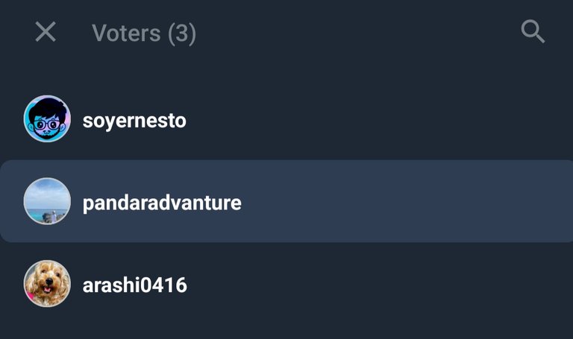Select the soyernesto username text
The width and height of the screenshot is (573, 339).
134,120
